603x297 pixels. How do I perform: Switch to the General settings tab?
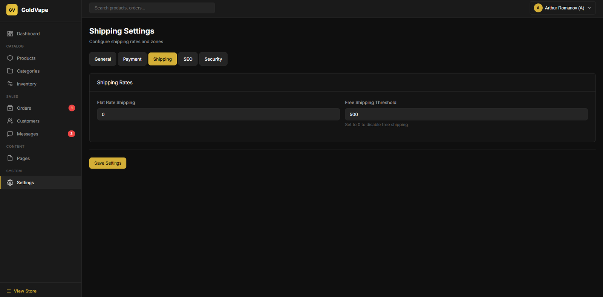[x=103, y=59]
